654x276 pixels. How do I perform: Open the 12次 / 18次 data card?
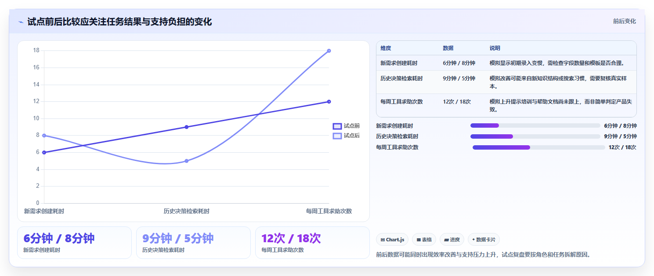click(x=312, y=243)
